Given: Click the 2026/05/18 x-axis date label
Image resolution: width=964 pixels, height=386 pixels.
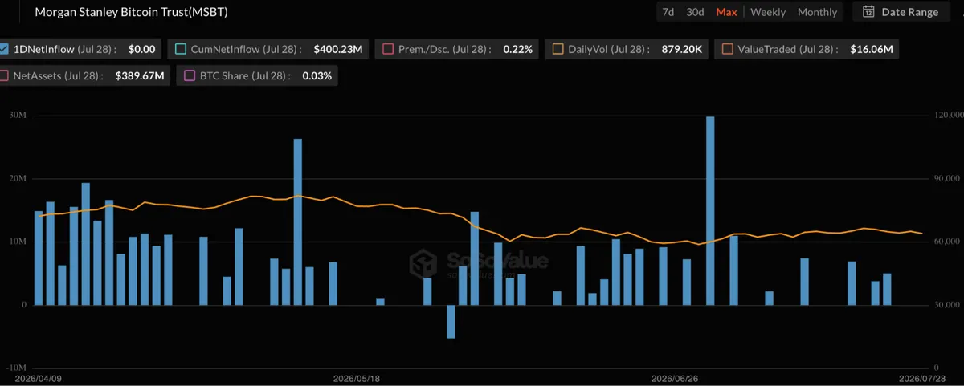Looking at the screenshot, I should pyautogui.click(x=356, y=378).
